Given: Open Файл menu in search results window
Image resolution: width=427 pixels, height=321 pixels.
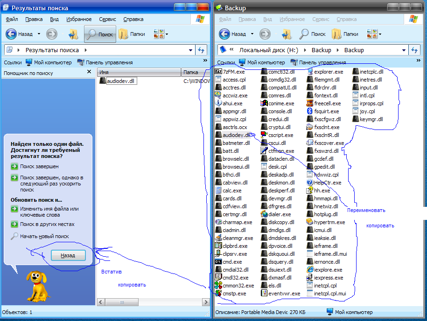Looking at the screenshot, I should (x=12, y=19).
